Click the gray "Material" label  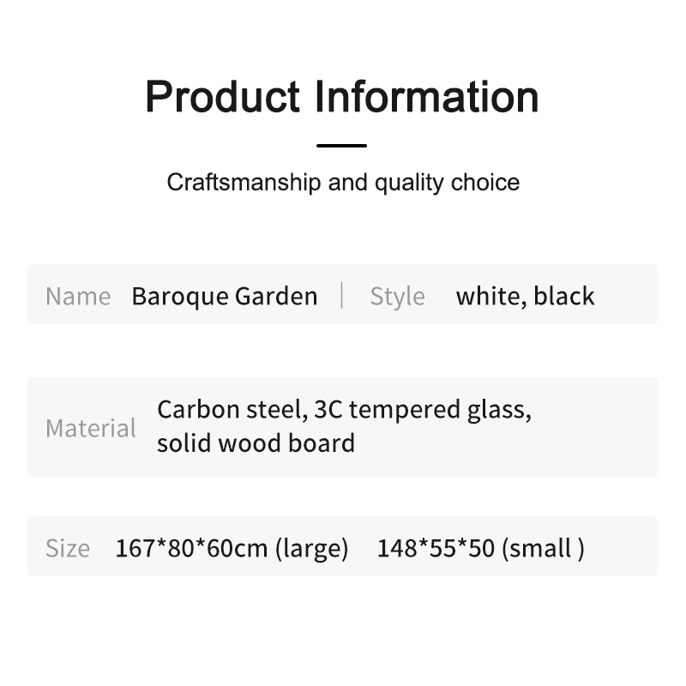[x=91, y=427]
